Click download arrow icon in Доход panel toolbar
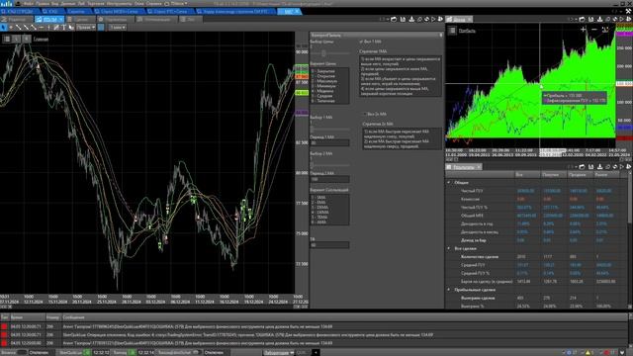 point(600,19)
